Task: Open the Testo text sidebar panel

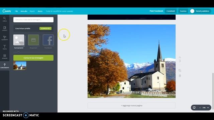Action: click(5, 47)
